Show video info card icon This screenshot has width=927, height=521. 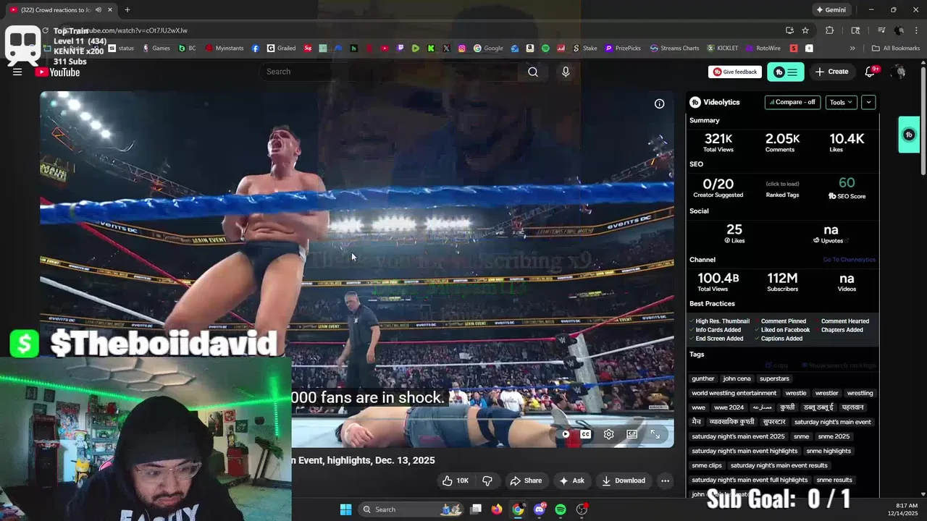tap(660, 104)
